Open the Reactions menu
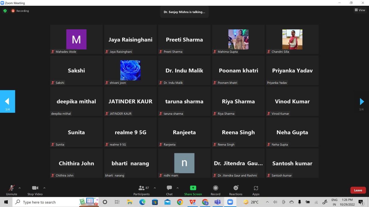The width and height of the screenshot is (369, 207). pyautogui.click(x=236, y=188)
